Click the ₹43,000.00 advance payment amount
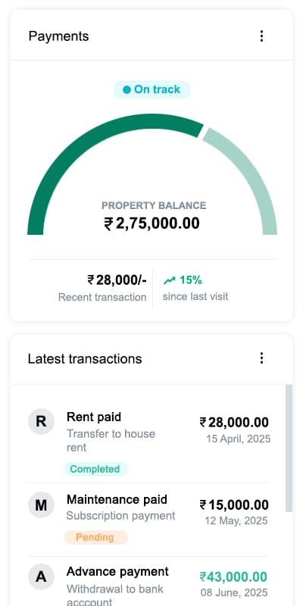Screen dimensions: 303x606 tap(233, 577)
